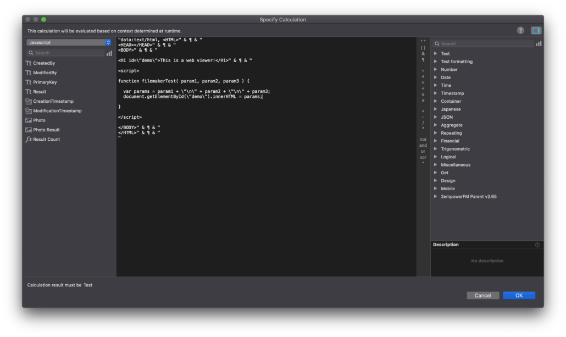Viewport: 566px width, 337px height.
Task: Insert the paragraph mark ¶ operator
Action: [x=423, y=60]
